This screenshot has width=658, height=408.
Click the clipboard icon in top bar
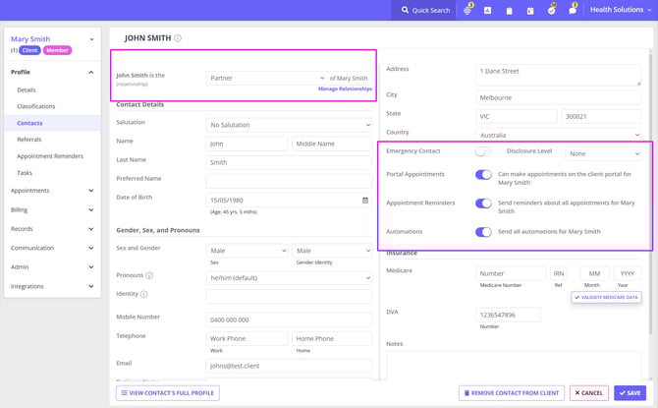tap(509, 10)
